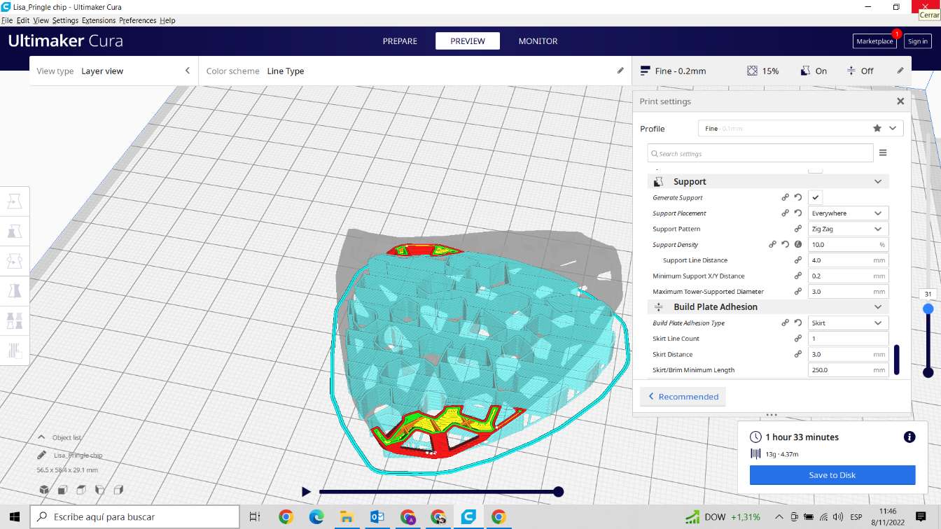Open Support Placement dropdown
The height and width of the screenshot is (529, 941).
point(848,213)
